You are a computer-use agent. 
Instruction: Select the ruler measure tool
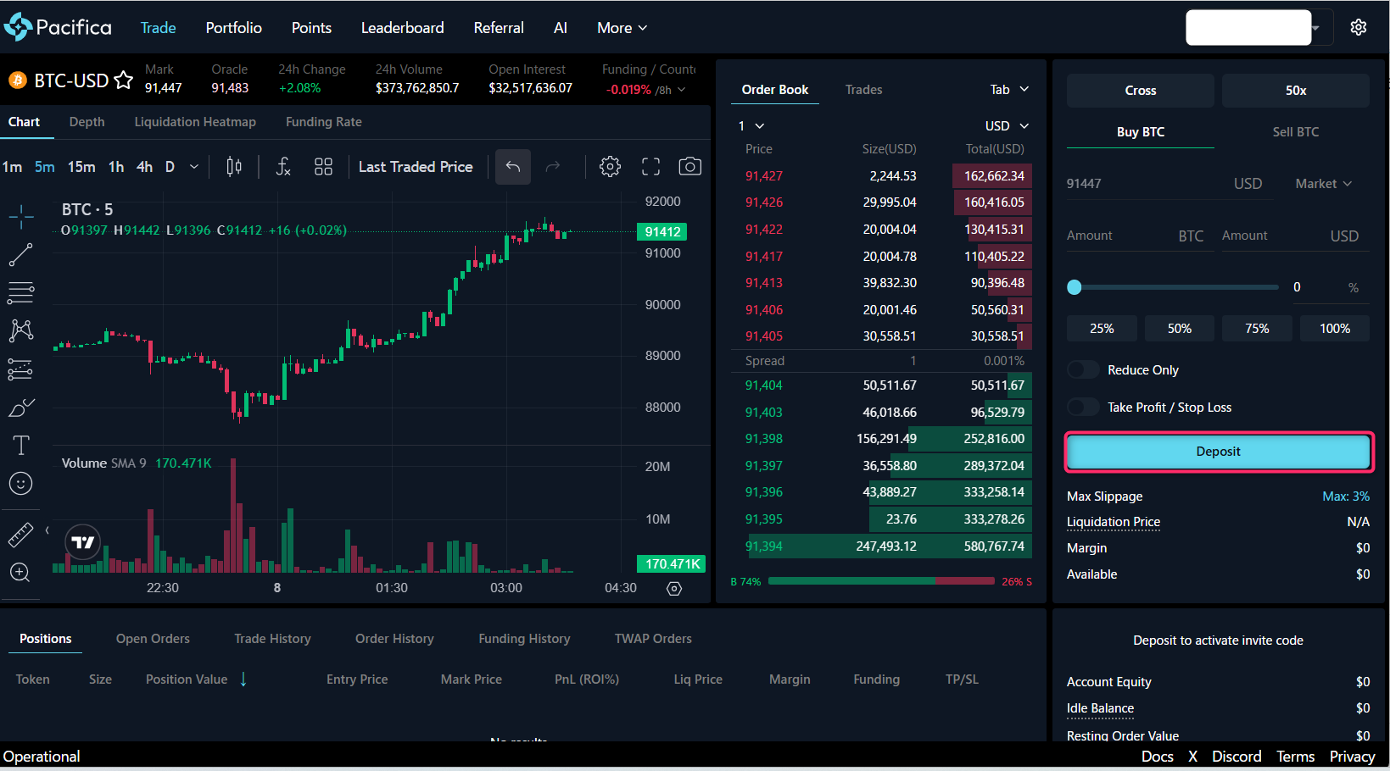[x=20, y=535]
